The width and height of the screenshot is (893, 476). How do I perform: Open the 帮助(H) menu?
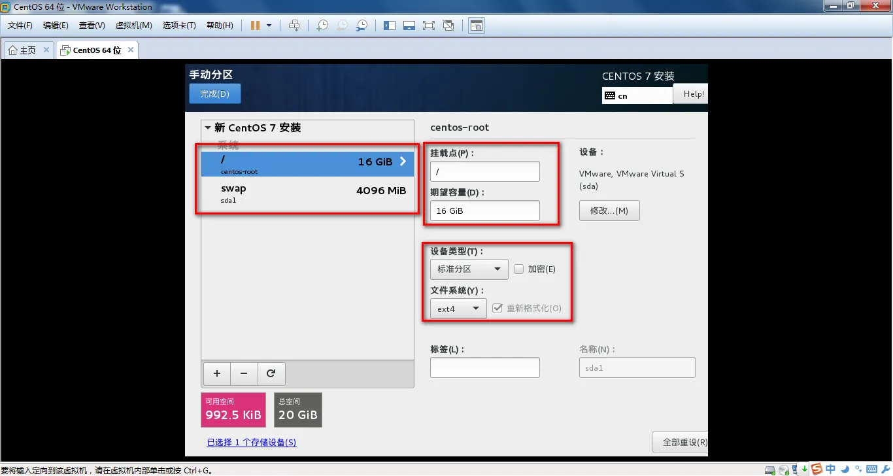tap(220, 25)
